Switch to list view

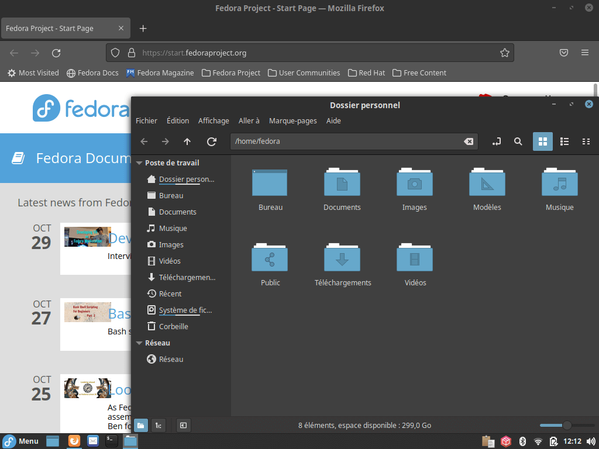click(564, 141)
